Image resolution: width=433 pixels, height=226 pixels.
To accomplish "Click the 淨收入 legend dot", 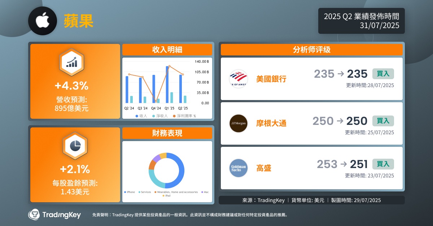I will pyautogui.click(x=153, y=116).
